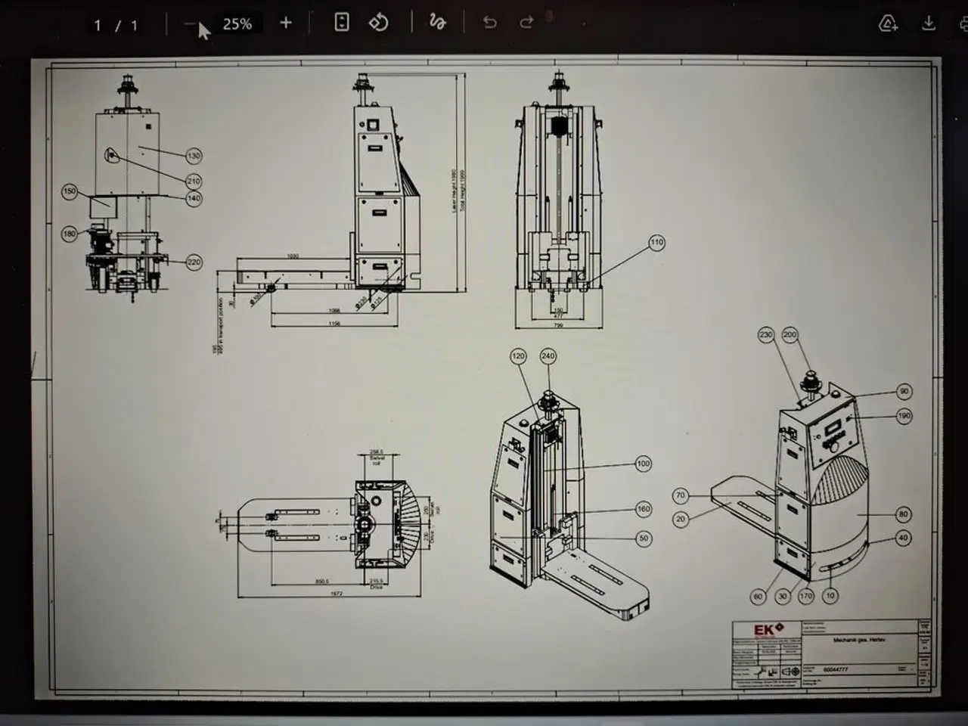Viewport: 968px width, 726px height.
Task: Zoom in using the plus icon
Action: coord(285,23)
